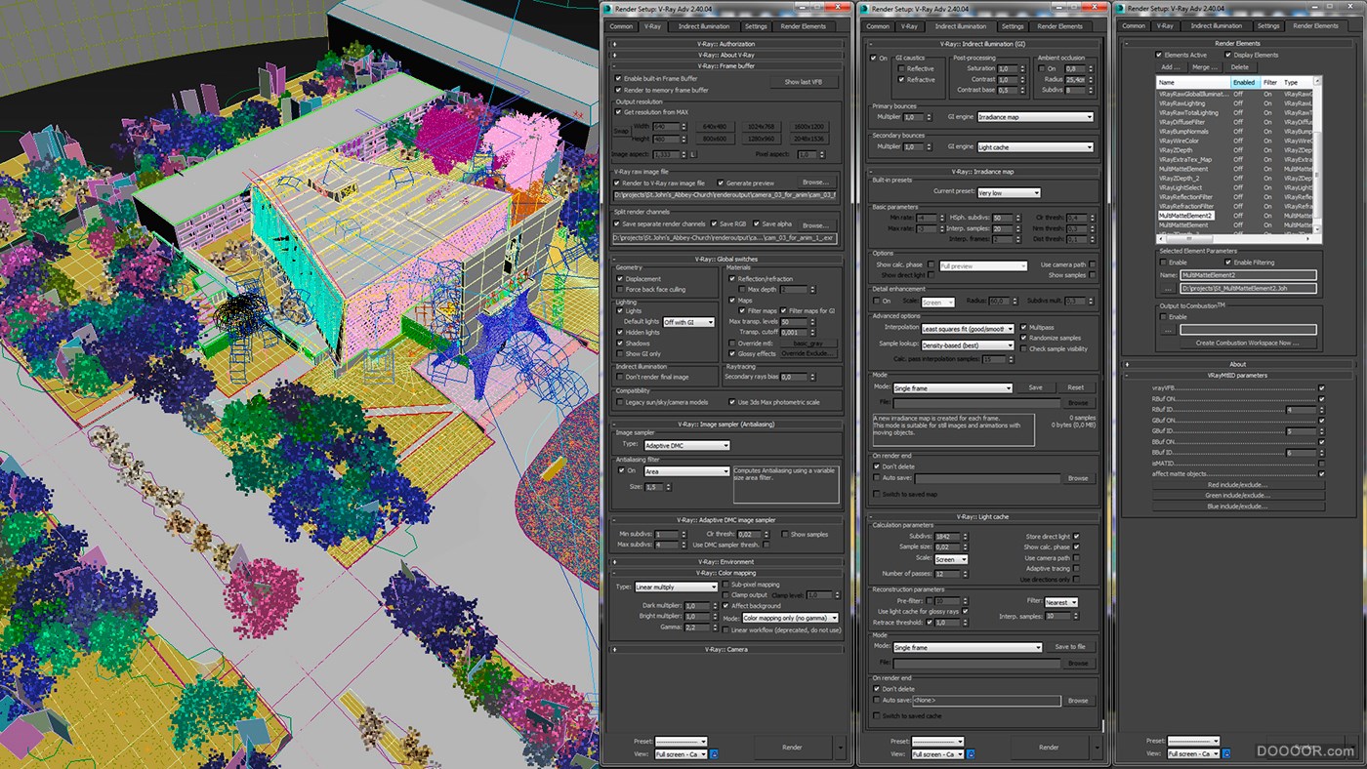
Task: Toggle Hidden lights checkbox
Action: click(620, 332)
